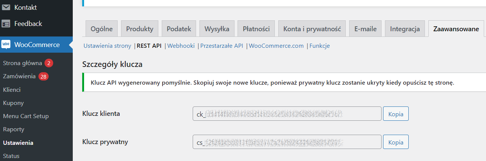Click the red Strona główna notification badge
This screenshot has width=486, height=161.
[49, 63]
